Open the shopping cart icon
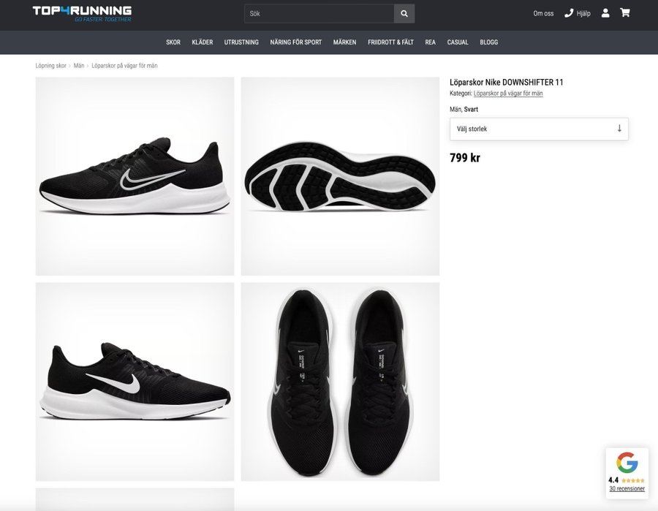The width and height of the screenshot is (658, 511). [x=624, y=12]
